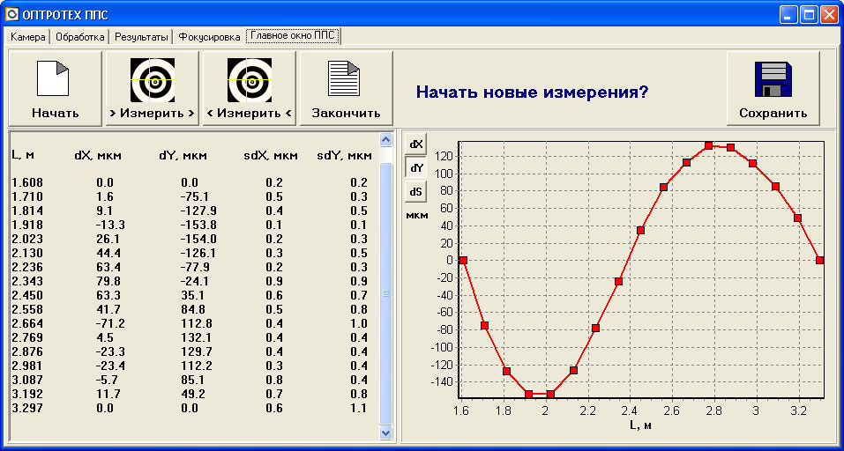Toggle the dY graph mode button
This screenshot has height=451, width=844.
tap(416, 167)
